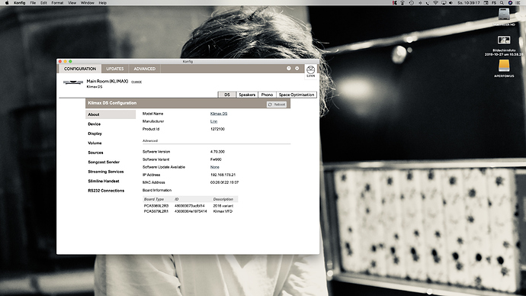Select the Speakers tab
This screenshot has height=296, width=526.
(x=247, y=95)
